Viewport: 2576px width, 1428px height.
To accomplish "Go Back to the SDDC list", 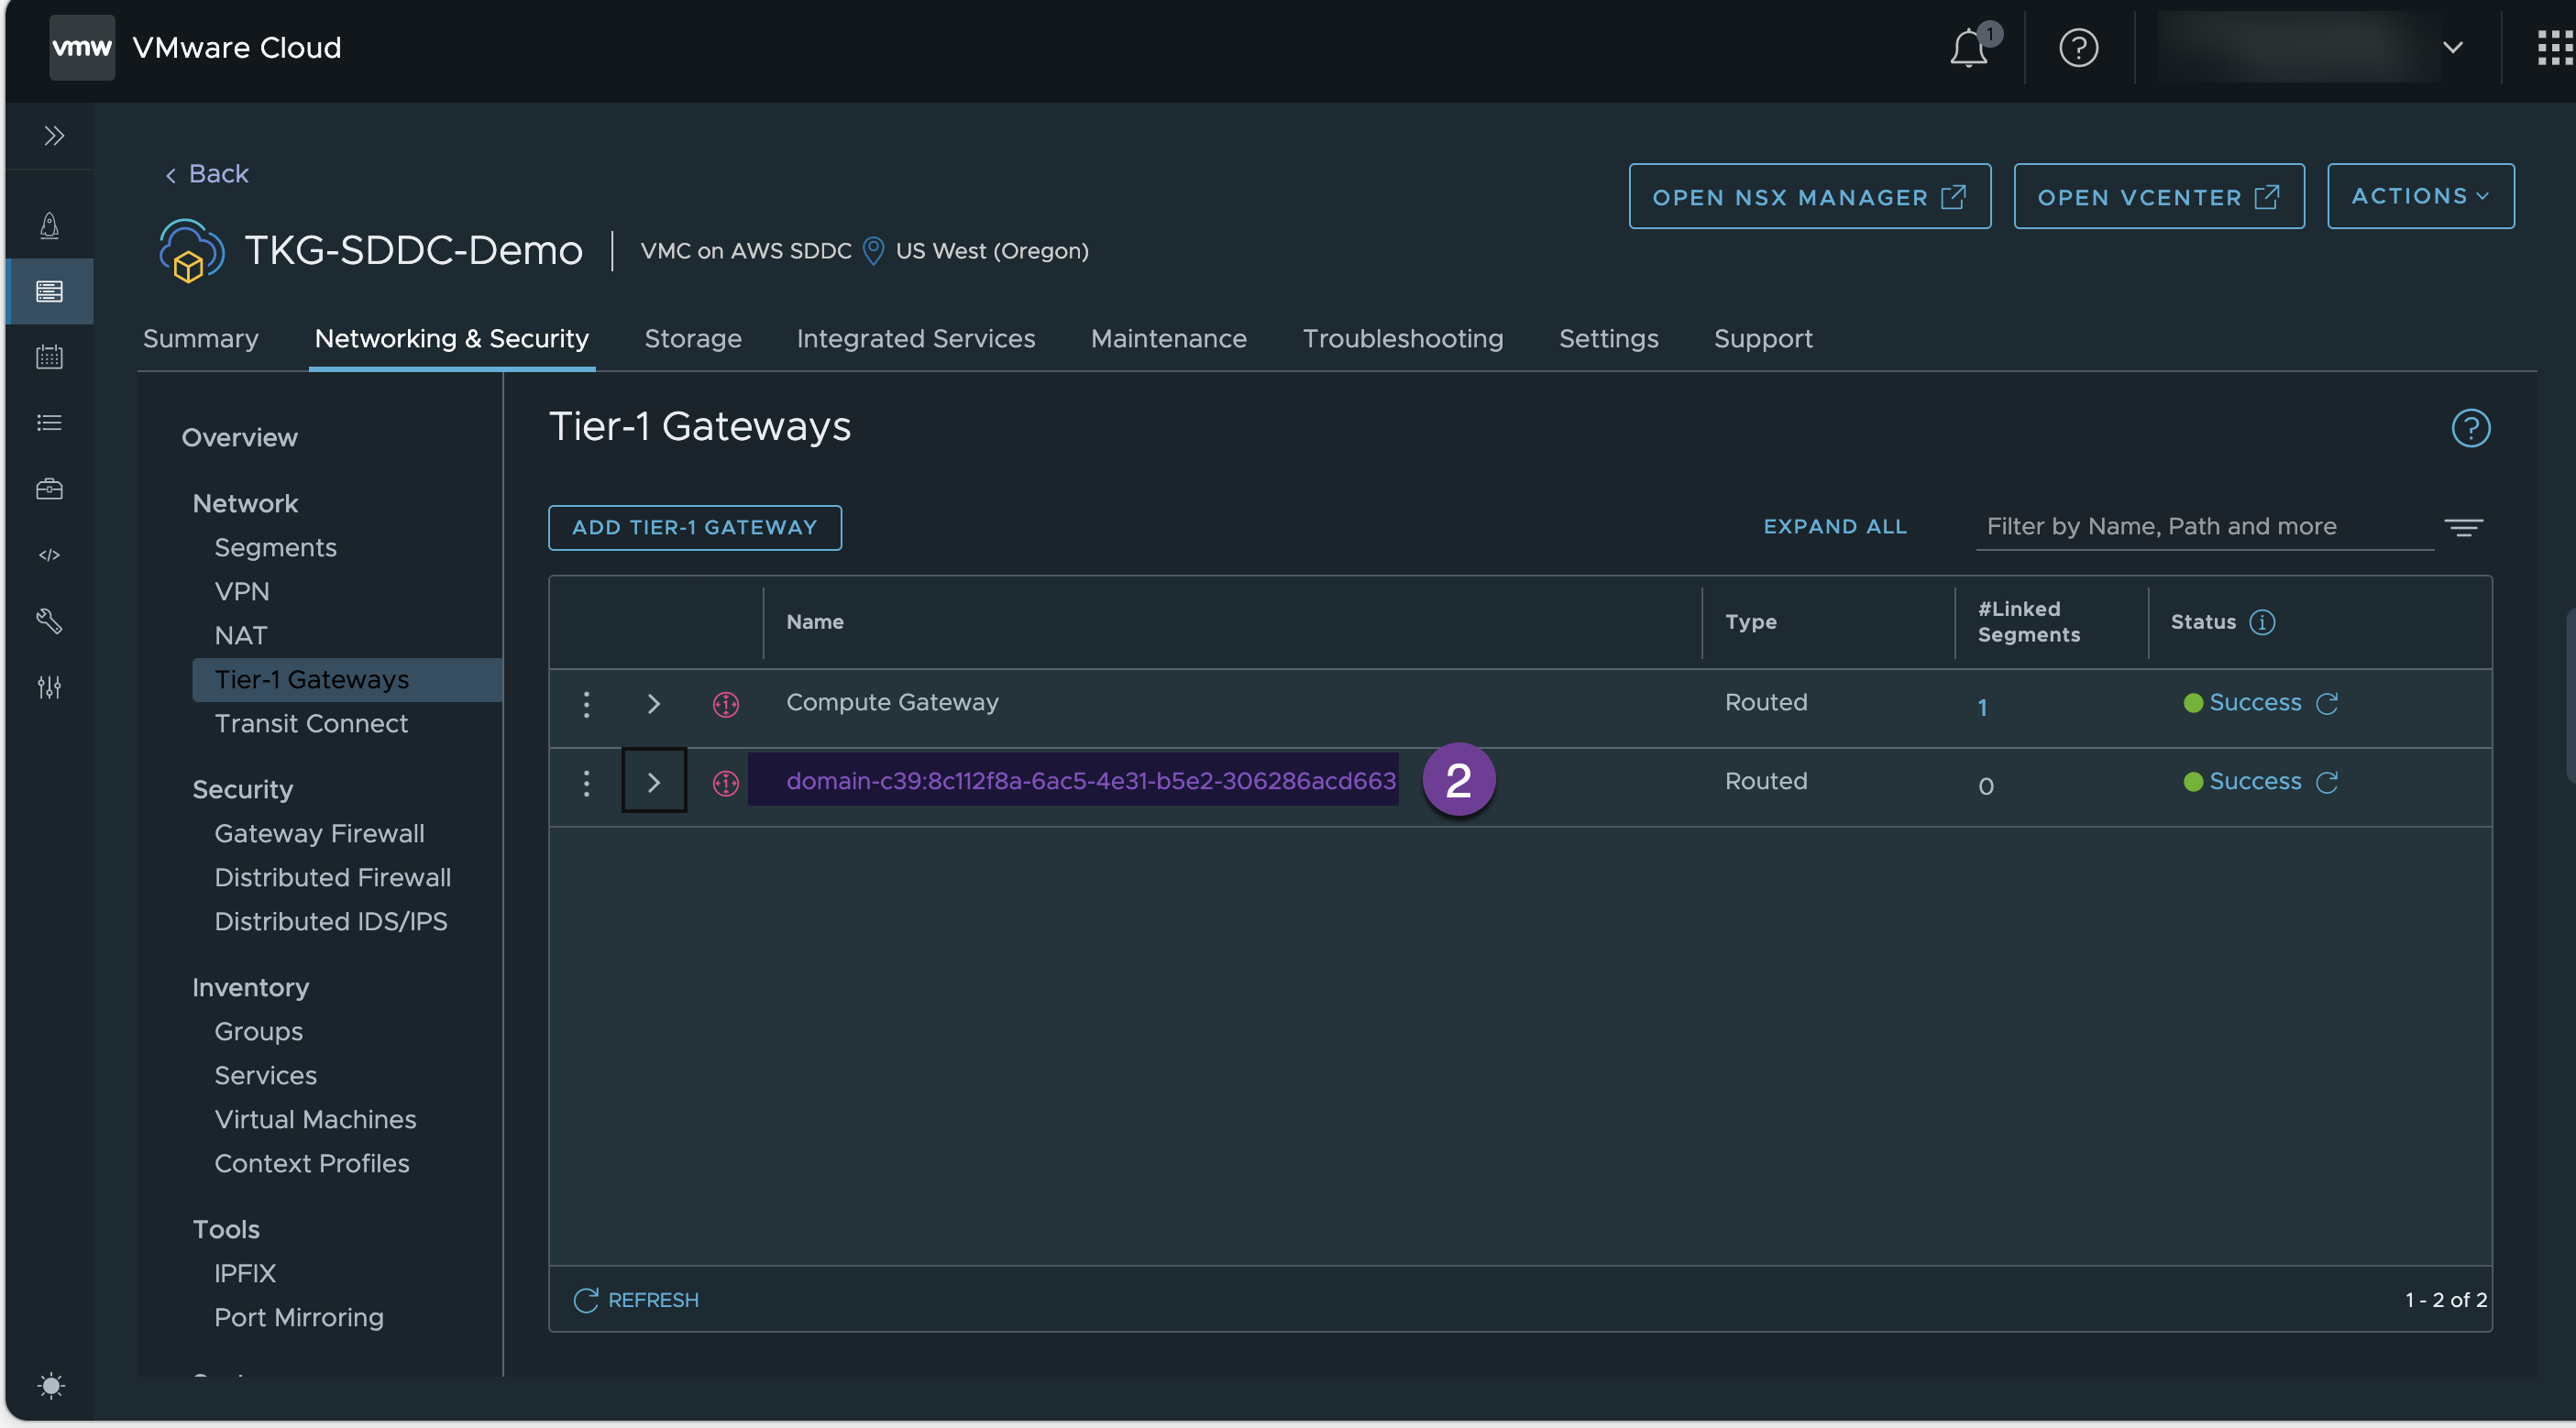I will [207, 173].
